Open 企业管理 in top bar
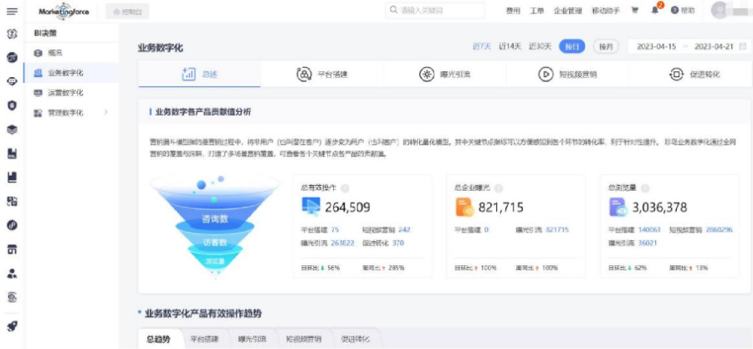Viewport: 753px width, 349px height. coord(567,11)
